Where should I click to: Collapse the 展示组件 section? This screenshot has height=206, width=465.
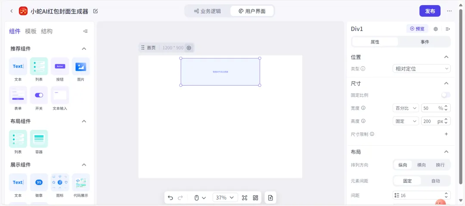pos(84,165)
